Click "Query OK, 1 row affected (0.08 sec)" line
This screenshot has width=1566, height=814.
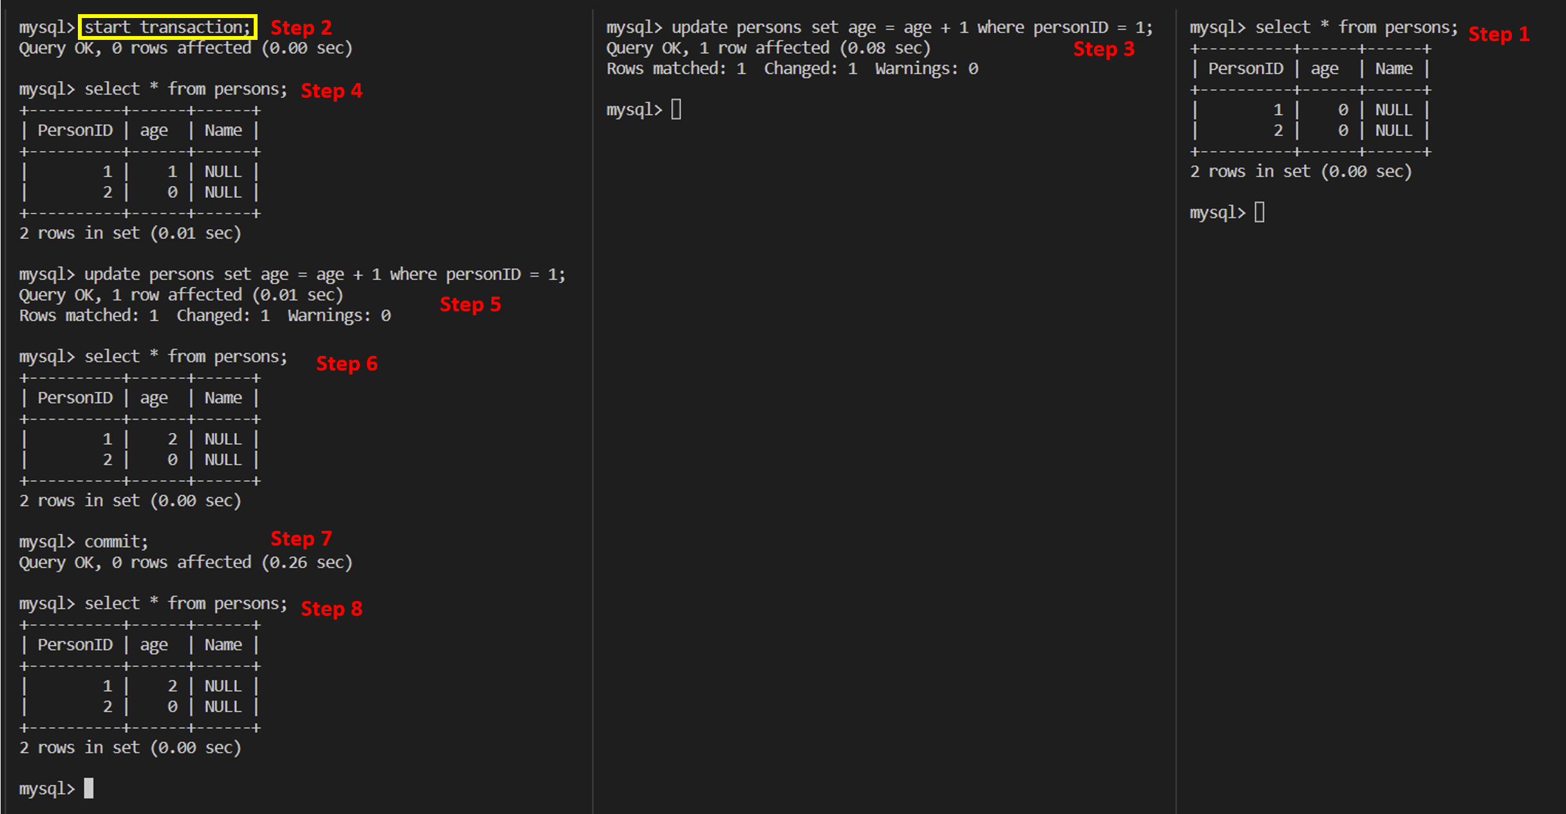[x=768, y=48]
